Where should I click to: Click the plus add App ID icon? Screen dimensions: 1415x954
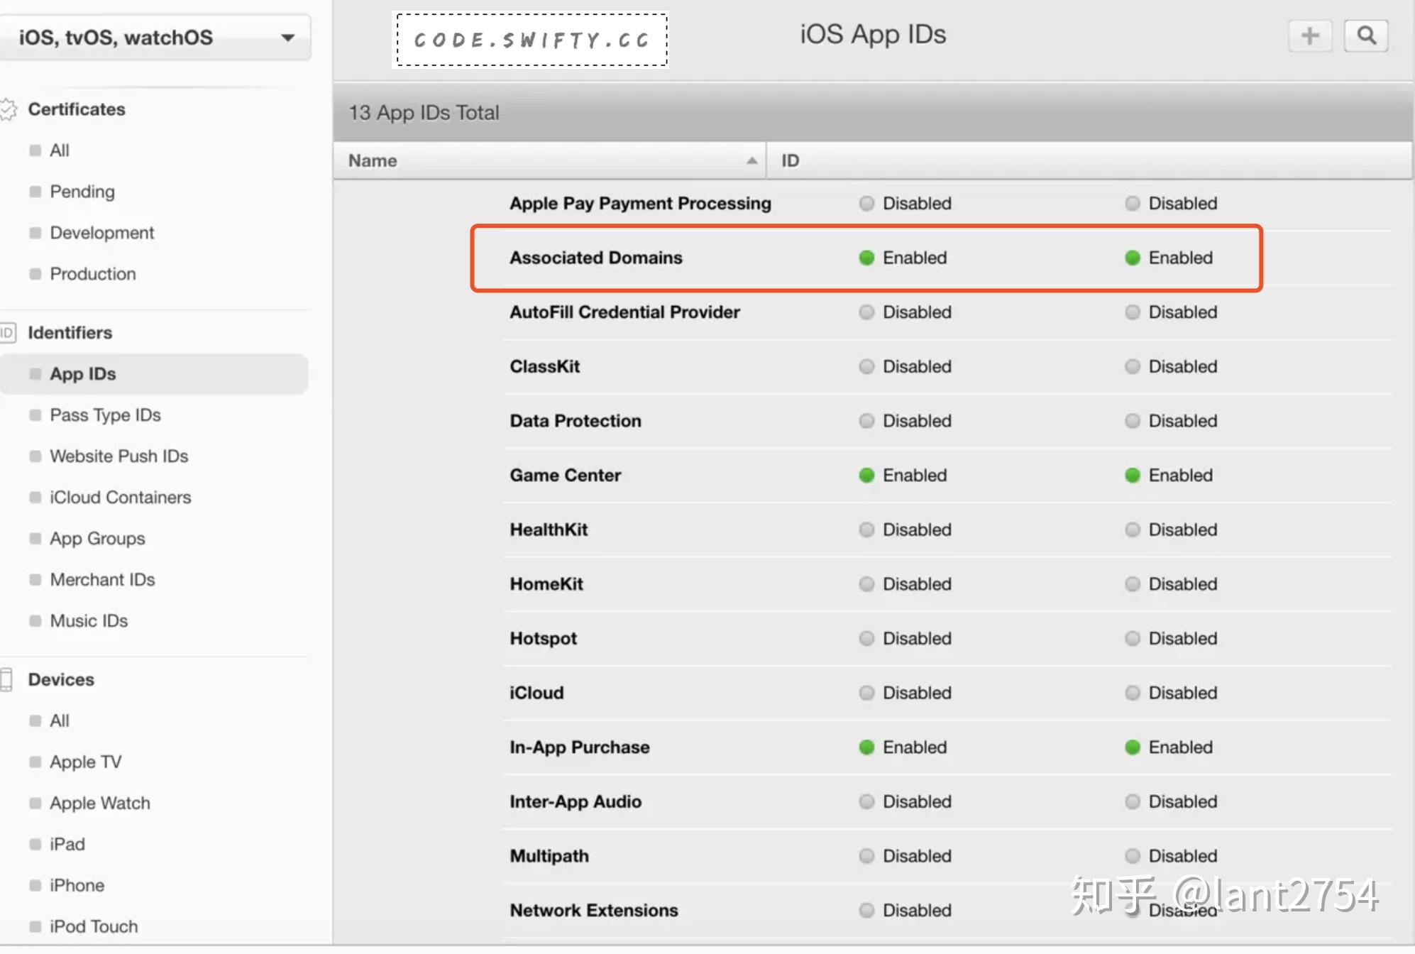1310,35
